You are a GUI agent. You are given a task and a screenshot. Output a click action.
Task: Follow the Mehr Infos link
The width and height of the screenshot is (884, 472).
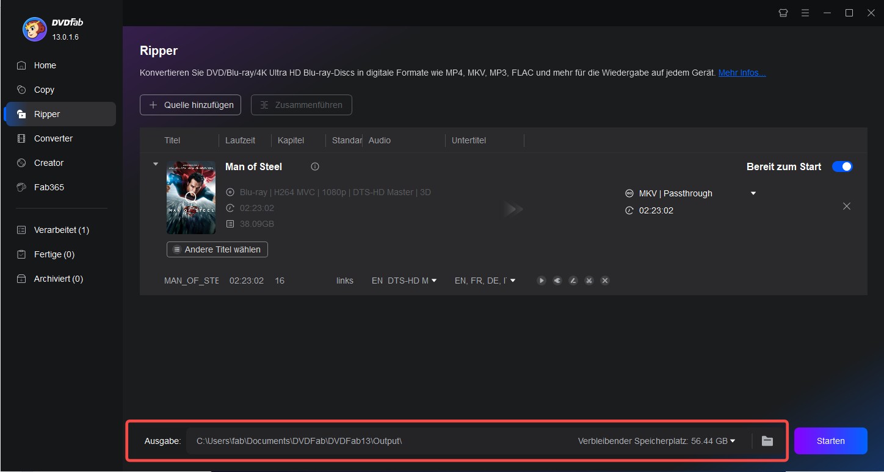pos(742,73)
